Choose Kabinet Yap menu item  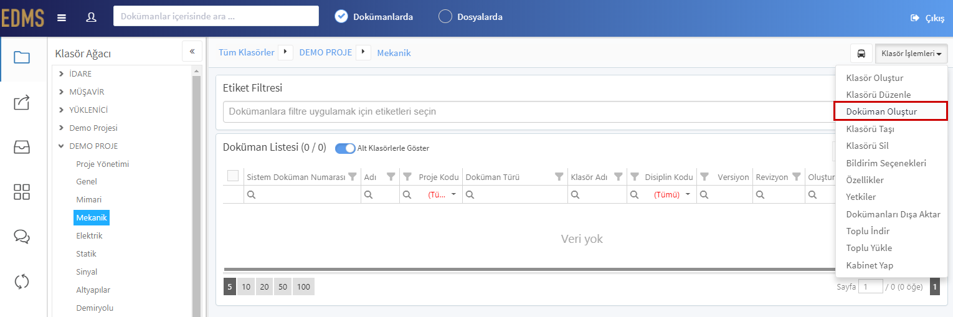[x=891, y=265]
